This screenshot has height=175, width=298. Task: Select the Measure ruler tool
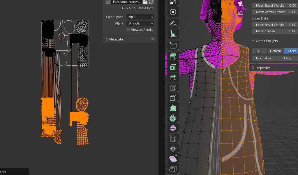tap(173, 34)
